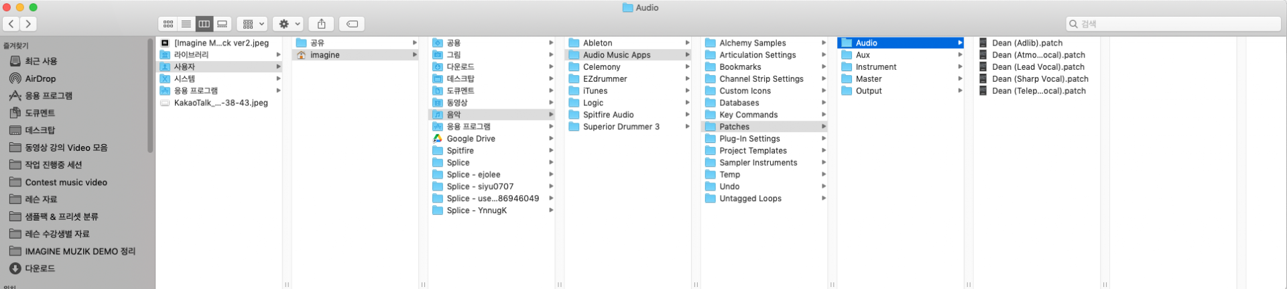Open the Logic folder
1287x289 pixels.
[x=593, y=103]
